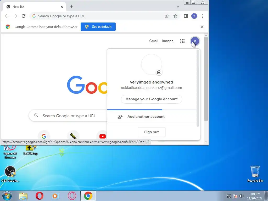Open a new tab with plus button
Image resolution: width=268 pixels, height=201 pixels.
pos(72,7)
